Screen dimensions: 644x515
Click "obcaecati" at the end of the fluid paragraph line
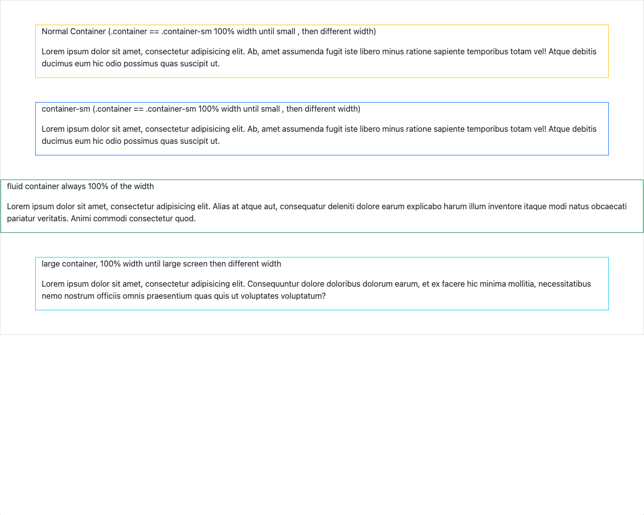click(609, 207)
